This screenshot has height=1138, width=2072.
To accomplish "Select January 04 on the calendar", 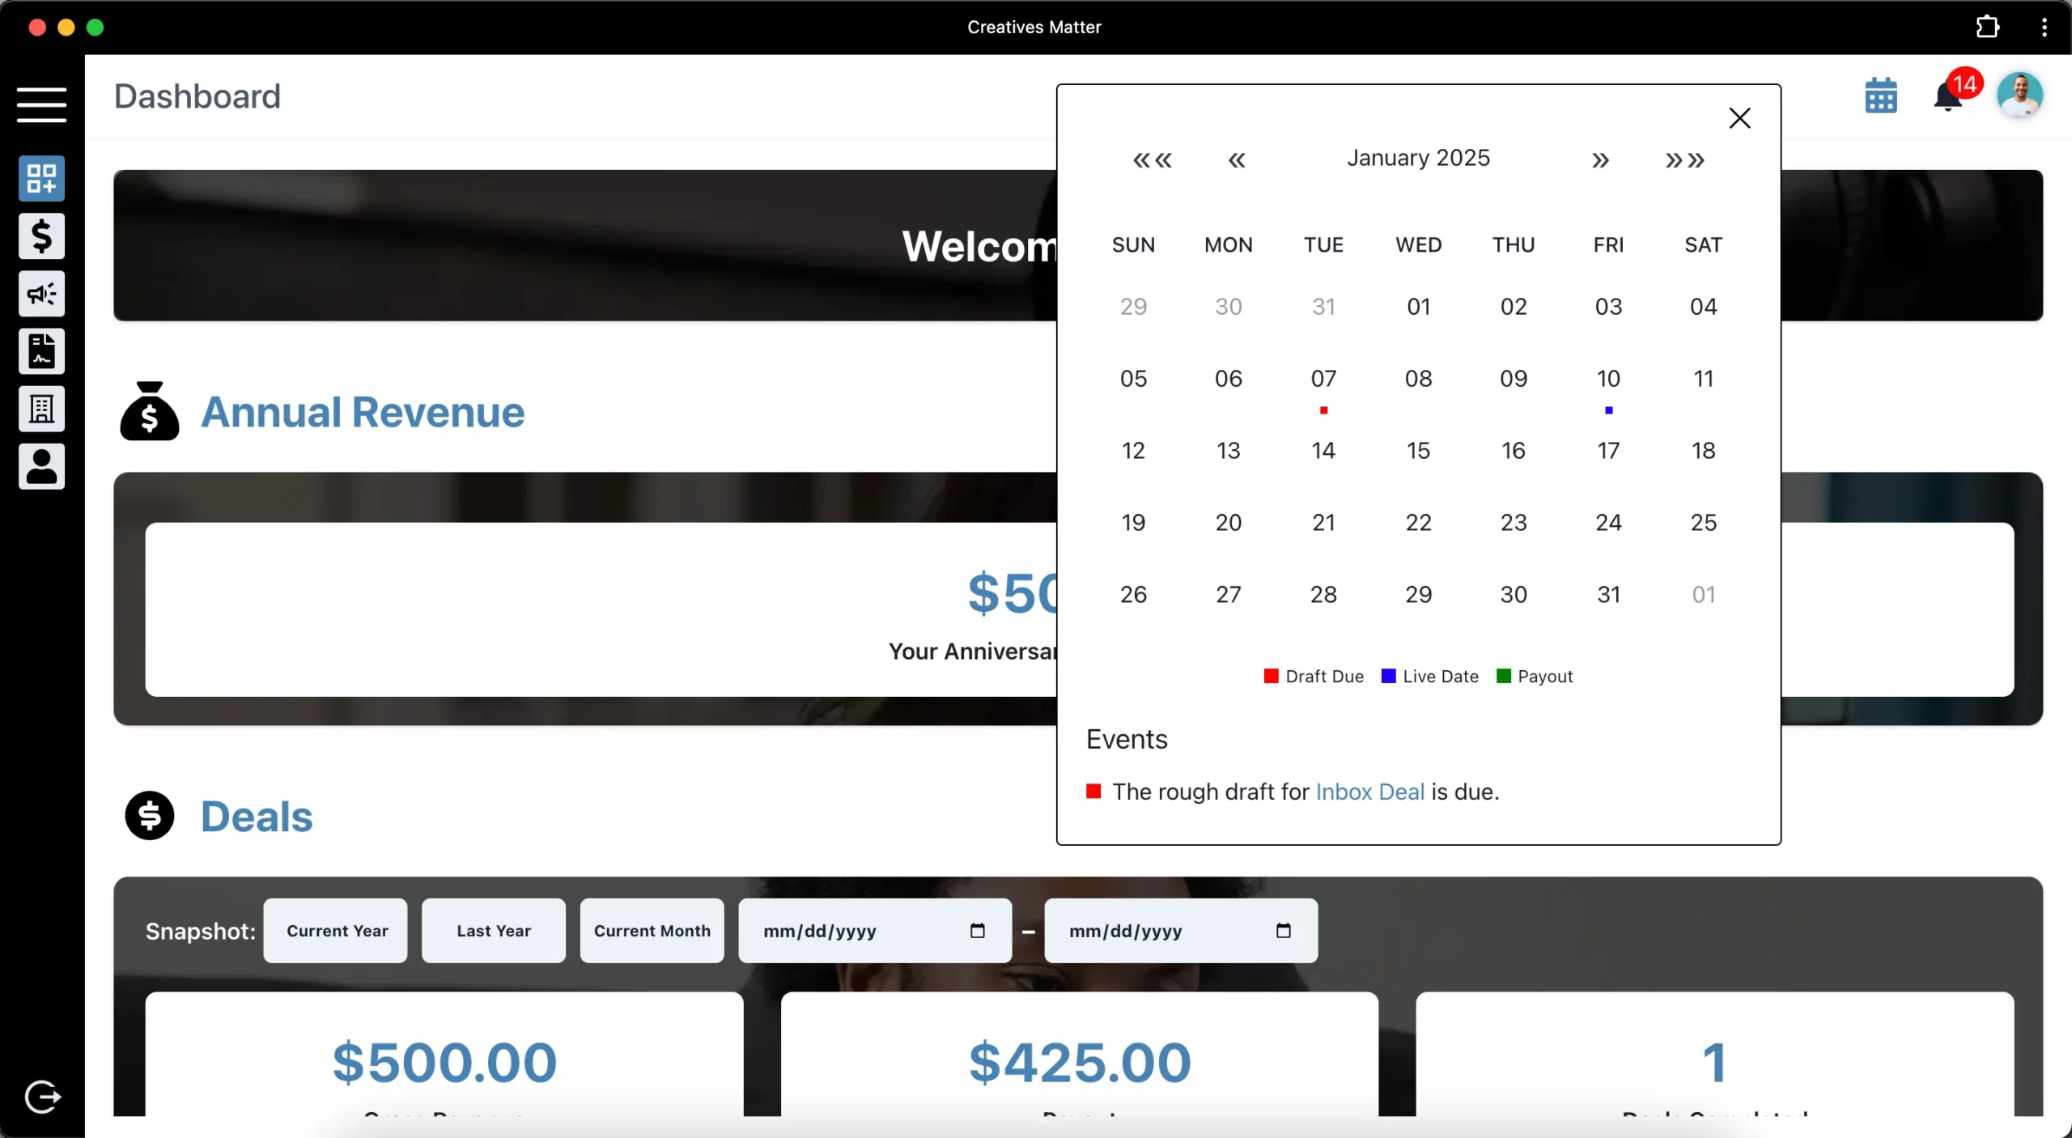I will point(1703,307).
